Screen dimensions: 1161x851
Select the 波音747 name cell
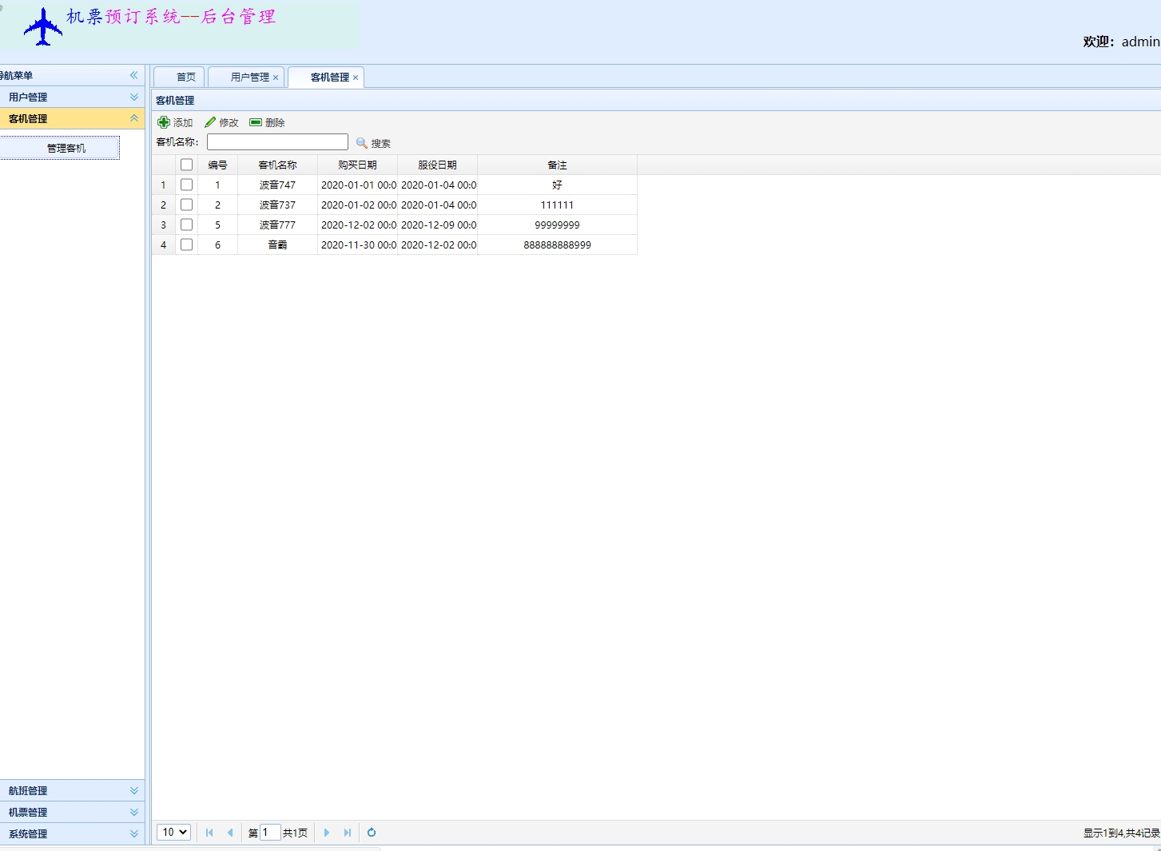[x=277, y=185]
